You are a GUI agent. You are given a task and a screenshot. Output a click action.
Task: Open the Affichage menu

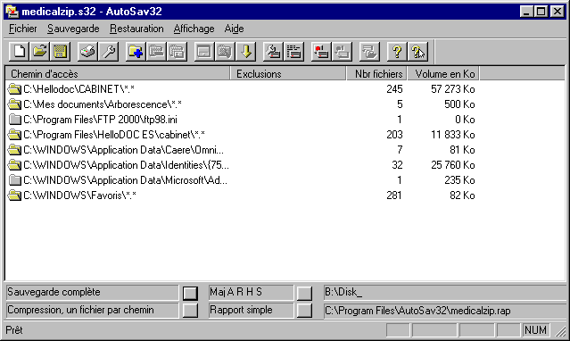tap(194, 29)
